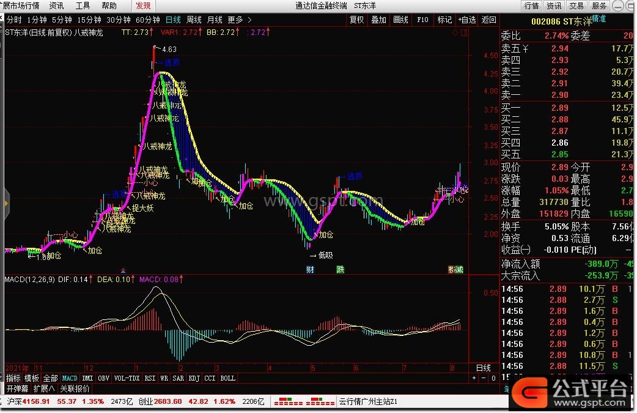Expand the left sidebar arrow handle
The height and width of the screenshot is (413, 637).
(x=6, y=203)
